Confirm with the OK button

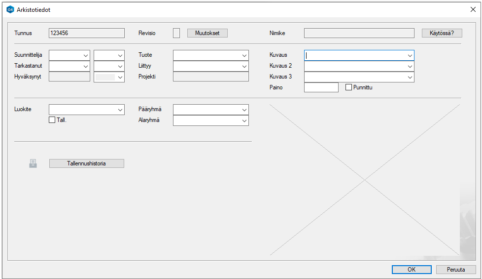(412, 270)
